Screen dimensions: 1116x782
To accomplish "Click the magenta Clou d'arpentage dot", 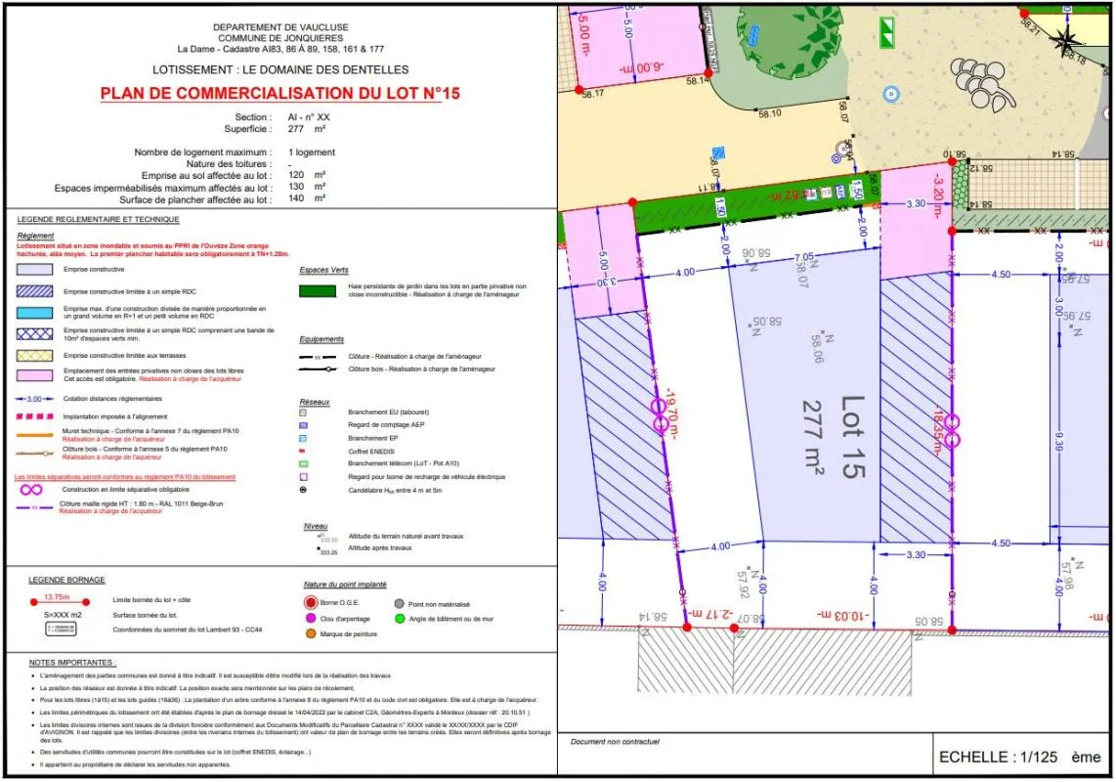I will 310,619.
